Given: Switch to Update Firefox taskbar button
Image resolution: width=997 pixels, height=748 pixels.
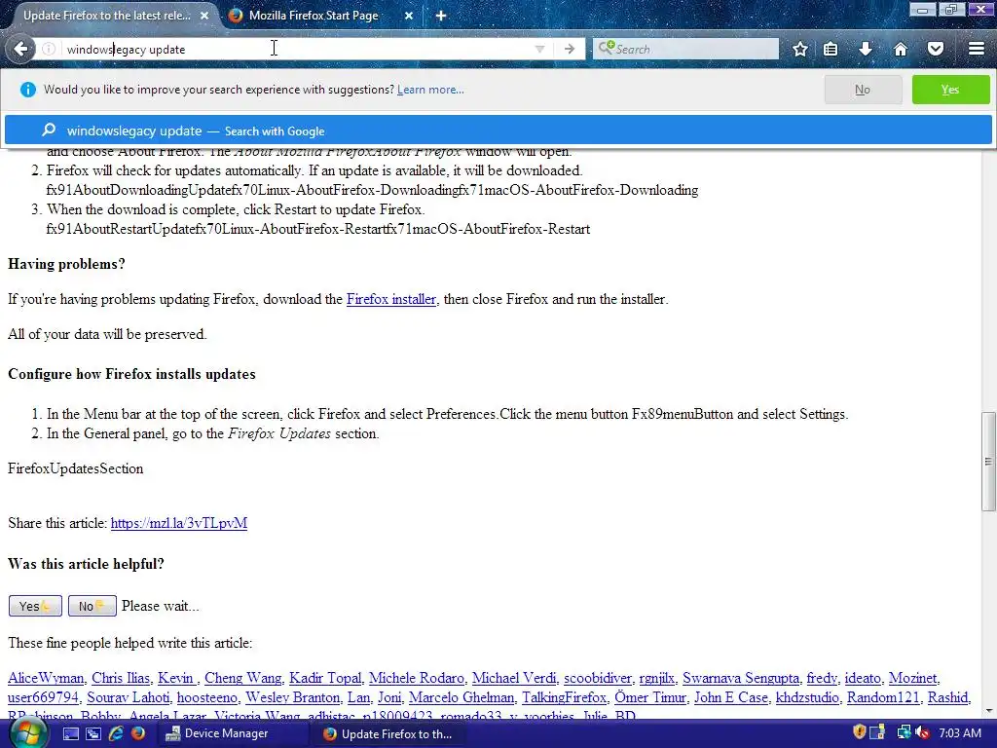Looking at the screenshot, I should point(388,733).
